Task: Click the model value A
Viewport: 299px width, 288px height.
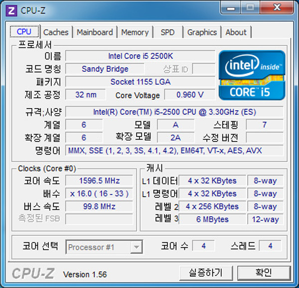Action: point(175,125)
